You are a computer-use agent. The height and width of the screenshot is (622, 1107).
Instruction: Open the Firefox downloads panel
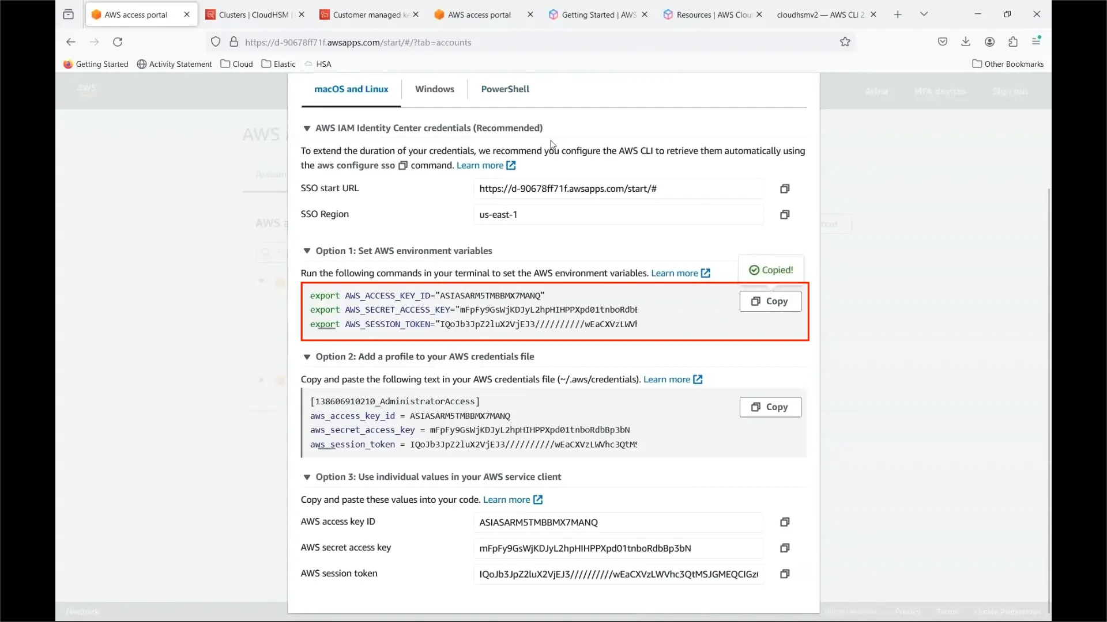pos(966,41)
